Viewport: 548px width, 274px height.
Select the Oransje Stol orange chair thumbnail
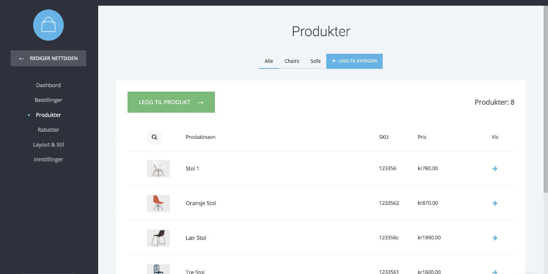point(158,203)
